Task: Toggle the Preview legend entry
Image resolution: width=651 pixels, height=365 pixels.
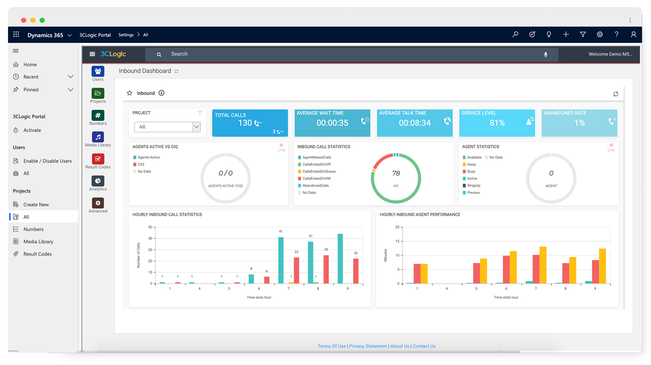Action: tap(471, 193)
